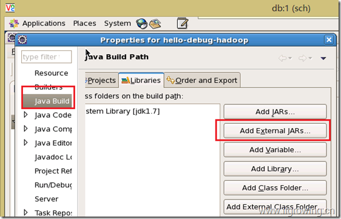Click the Properties dialog gear icon
This screenshot has height=219, width=341.
[x=22, y=40]
